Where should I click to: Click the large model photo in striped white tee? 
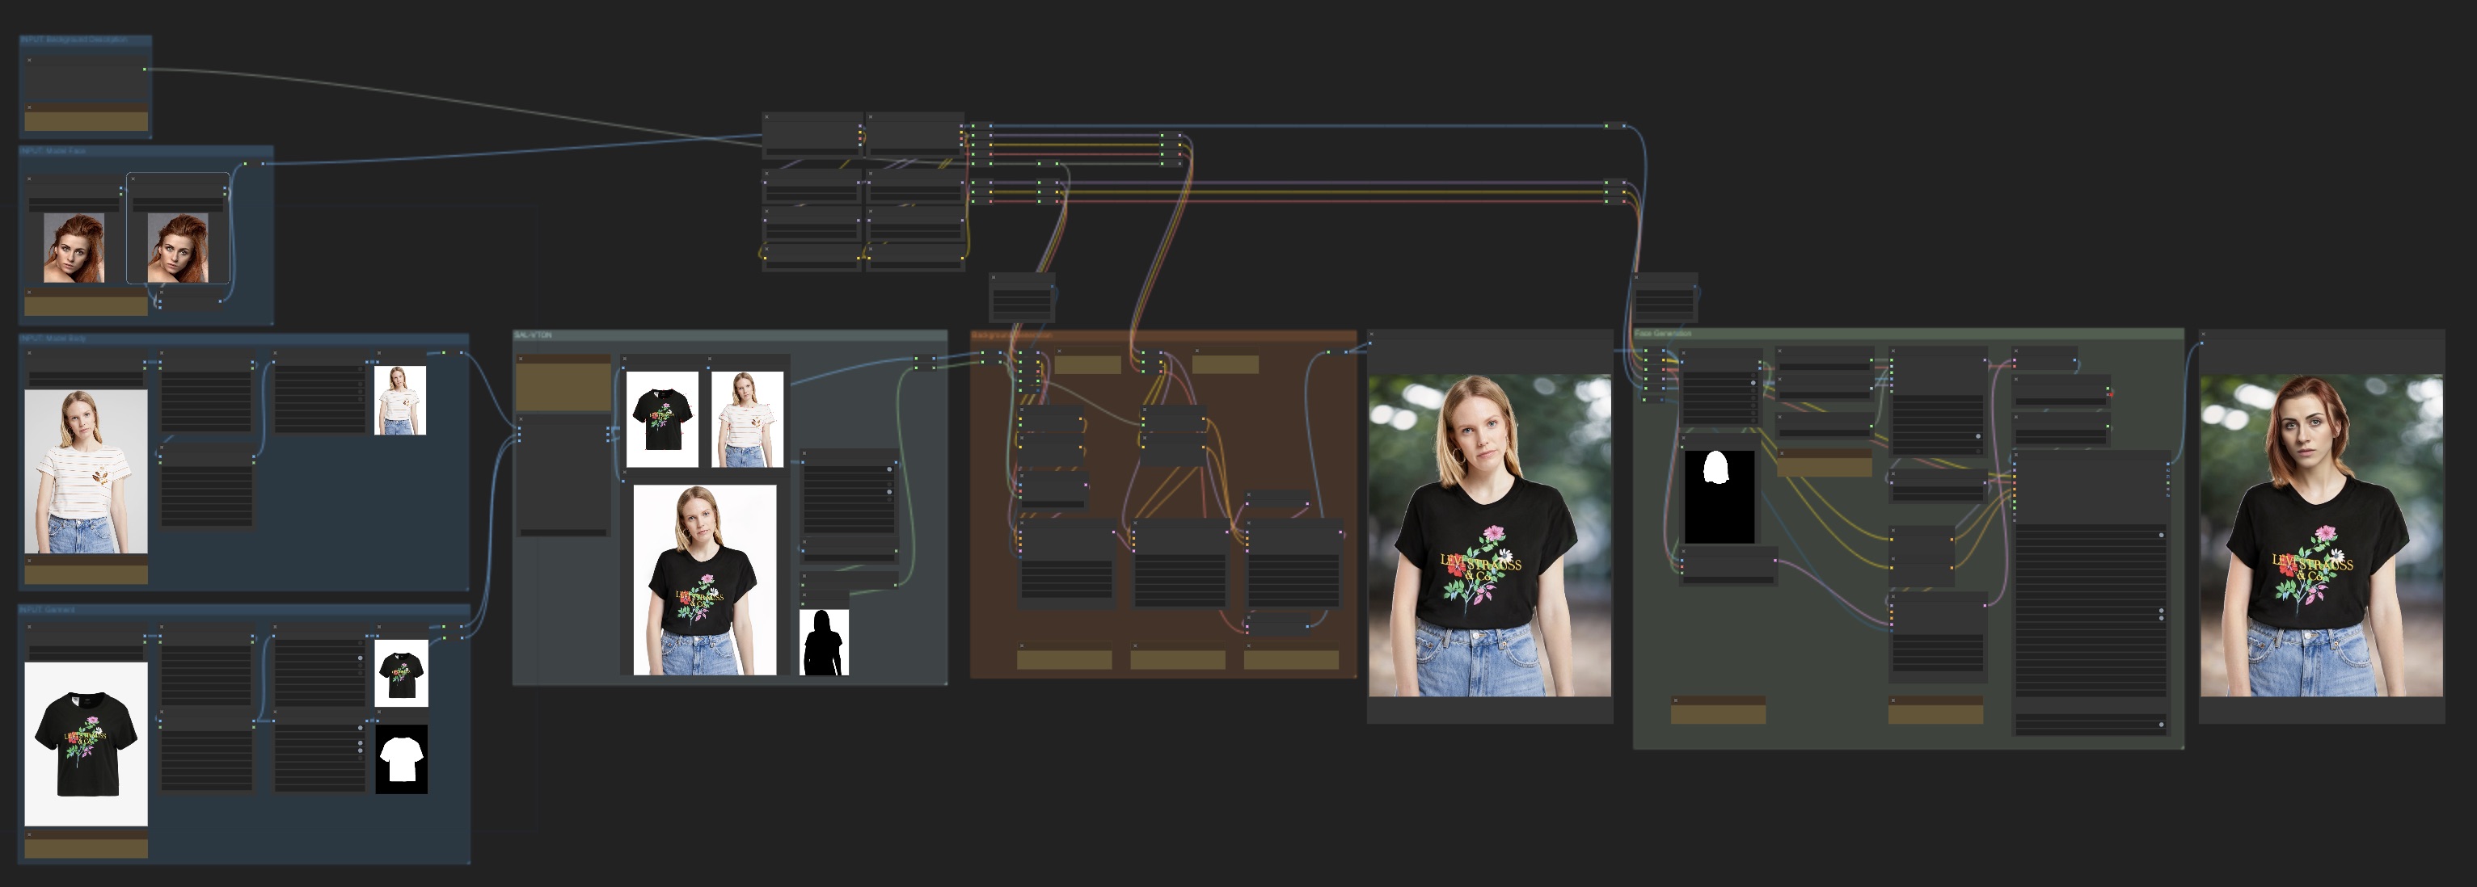pyautogui.click(x=86, y=471)
